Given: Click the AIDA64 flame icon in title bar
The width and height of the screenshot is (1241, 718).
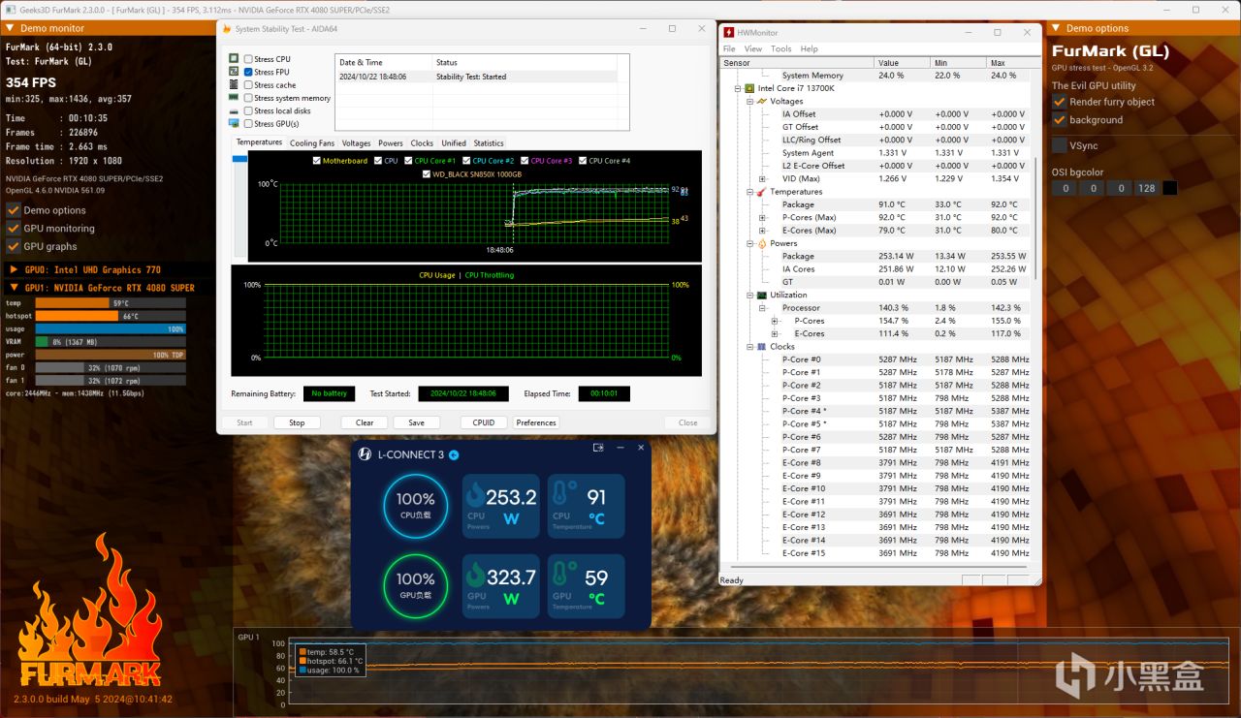Looking at the screenshot, I should pos(226,29).
